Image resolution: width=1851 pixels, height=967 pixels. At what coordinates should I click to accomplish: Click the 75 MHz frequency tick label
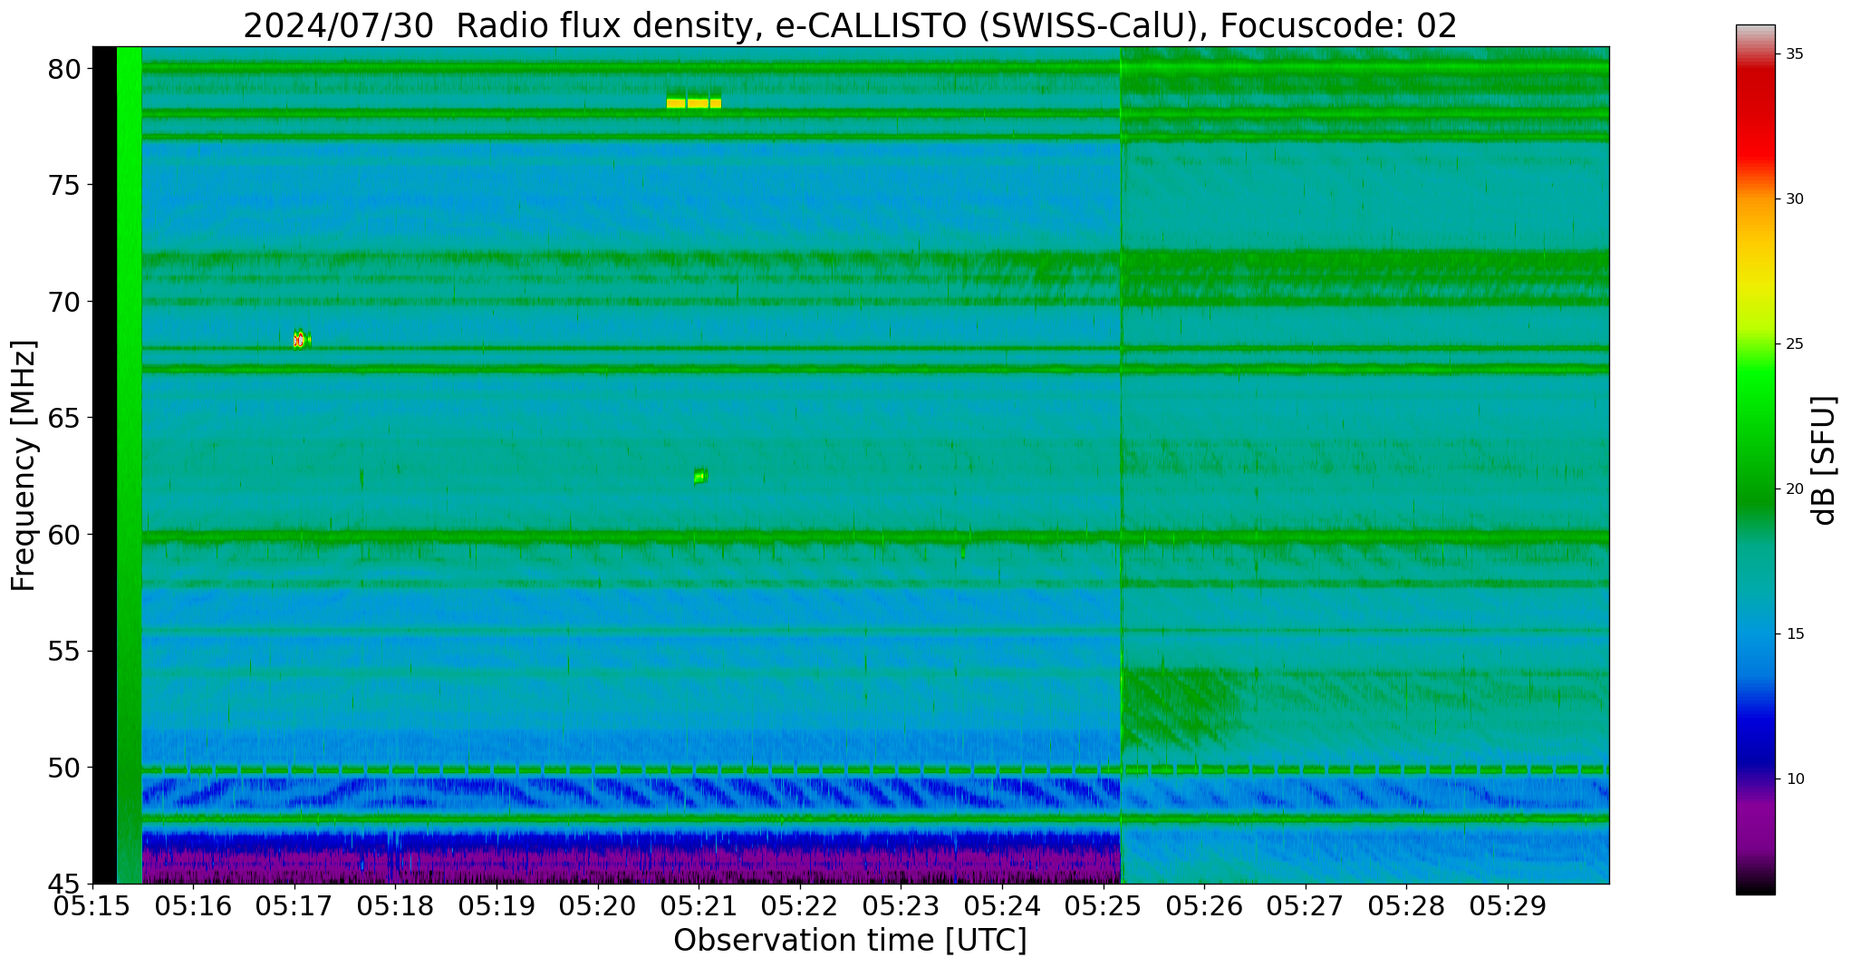(64, 186)
